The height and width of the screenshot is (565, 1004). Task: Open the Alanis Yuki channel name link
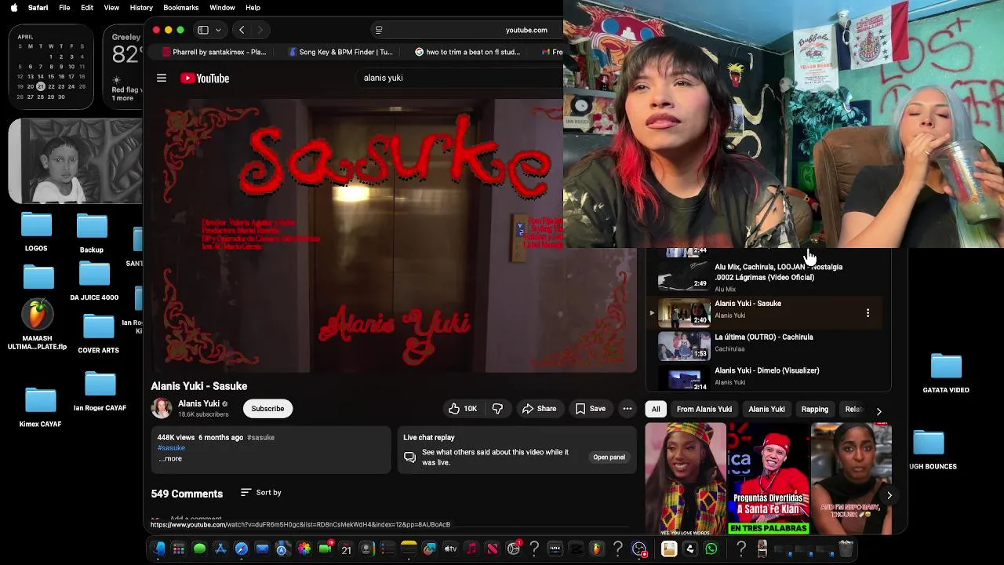pyautogui.click(x=198, y=403)
